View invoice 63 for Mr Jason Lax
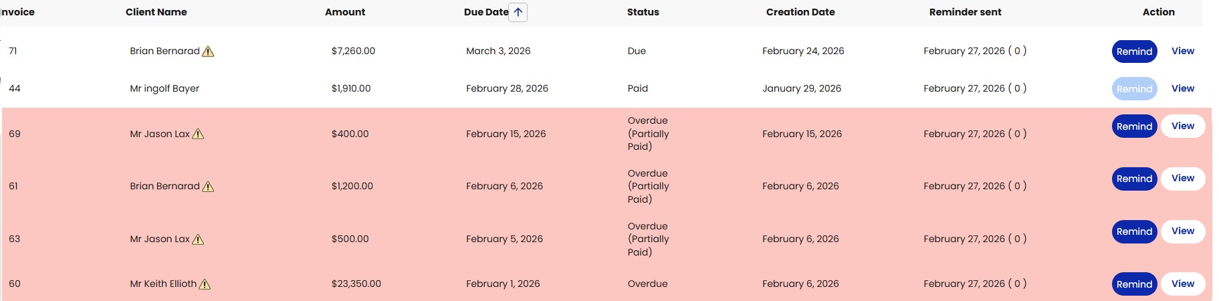 pos(1182,231)
